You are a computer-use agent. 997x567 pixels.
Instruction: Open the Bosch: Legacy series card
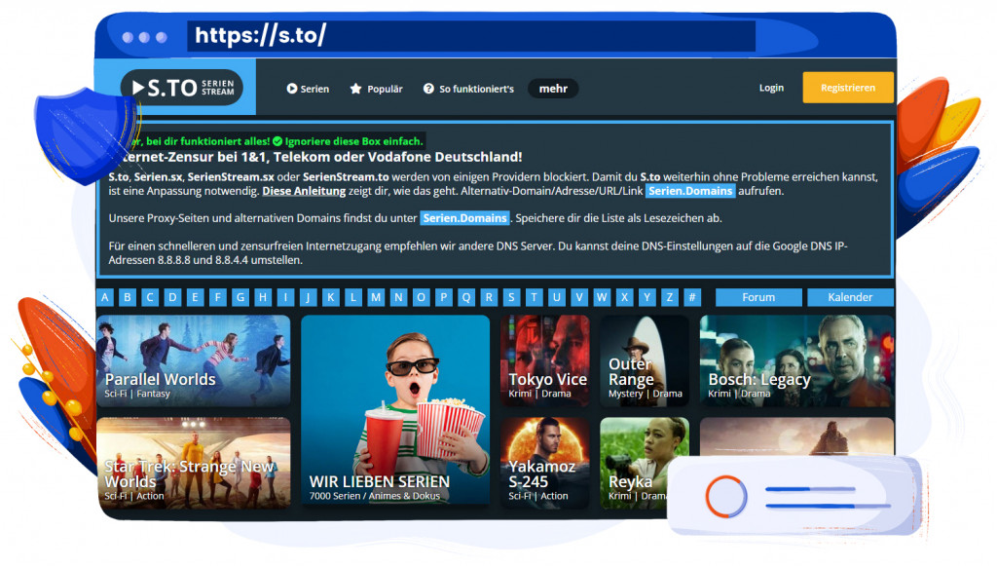pos(796,360)
